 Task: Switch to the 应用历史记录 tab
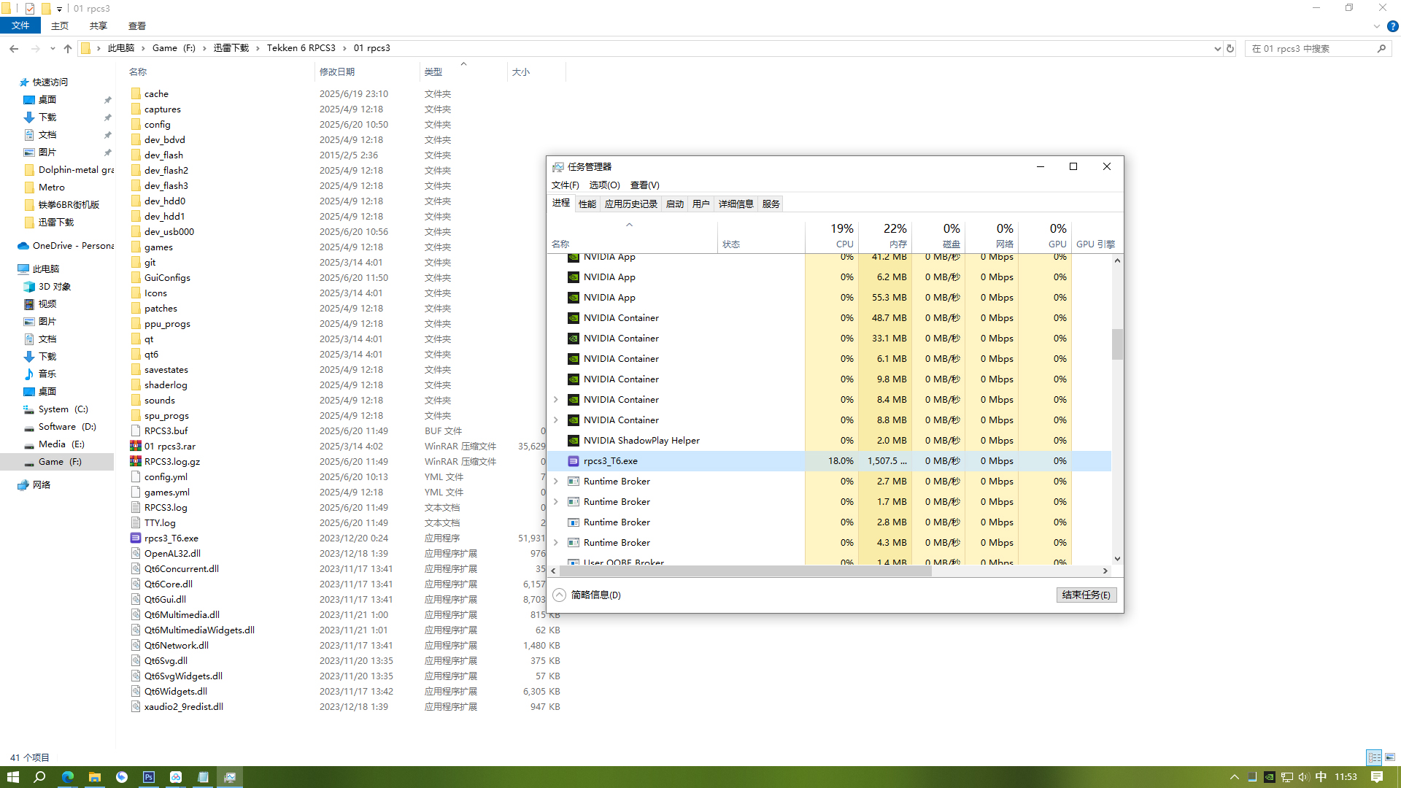pyautogui.click(x=631, y=204)
